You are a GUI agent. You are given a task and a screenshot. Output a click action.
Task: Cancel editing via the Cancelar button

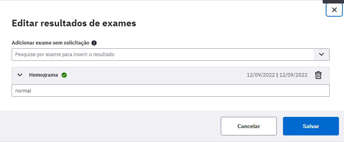point(248,126)
